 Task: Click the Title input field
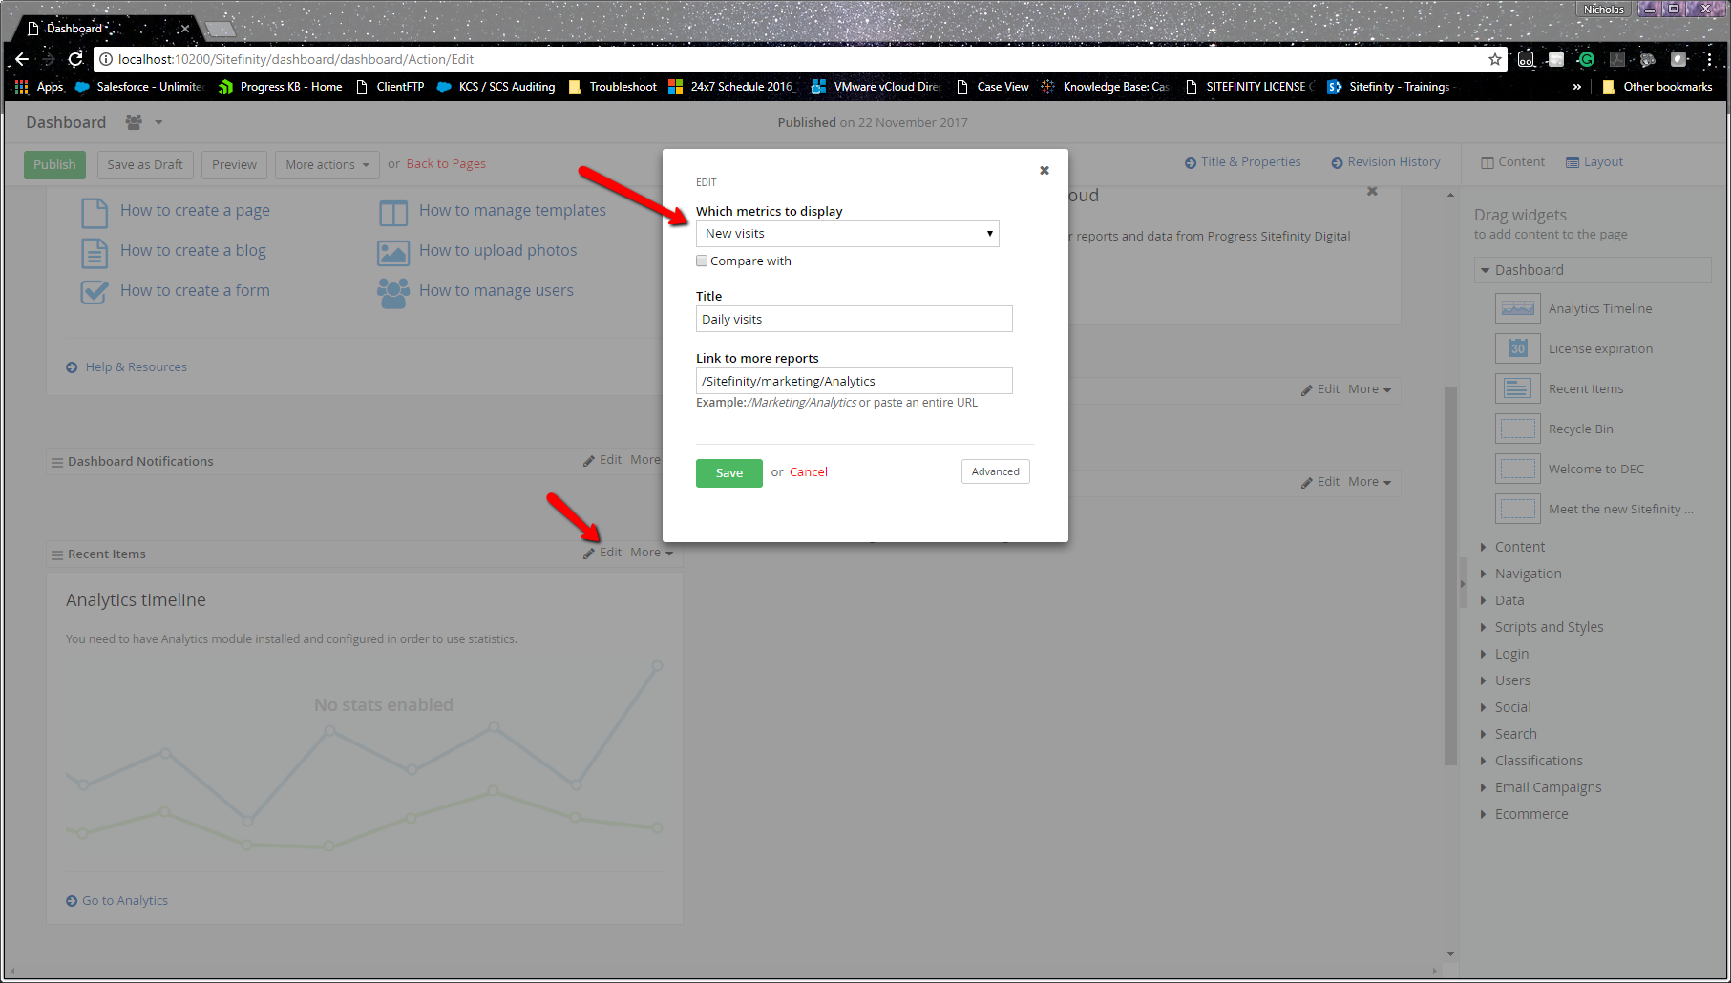(x=854, y=319)
